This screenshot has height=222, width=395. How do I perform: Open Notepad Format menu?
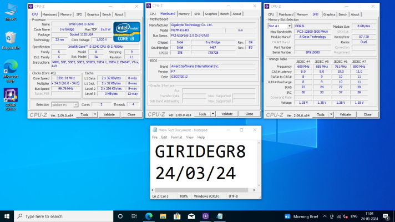click(x=176, y=137)
